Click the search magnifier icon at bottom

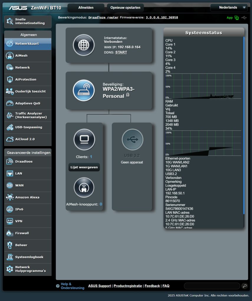click(x=244, y=286)
